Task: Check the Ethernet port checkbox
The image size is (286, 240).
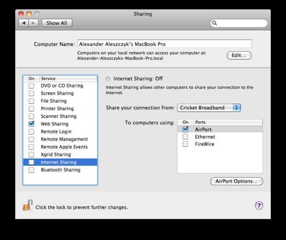Action: click(x=185, y=137)
